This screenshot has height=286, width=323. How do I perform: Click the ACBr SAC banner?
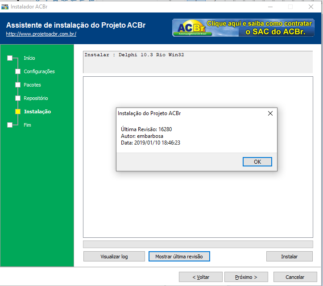(x=243, y=28)
